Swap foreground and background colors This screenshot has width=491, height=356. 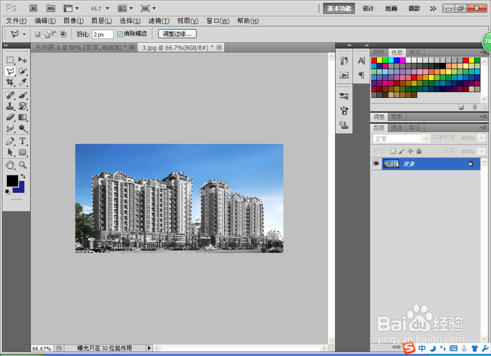coord(23,176)
